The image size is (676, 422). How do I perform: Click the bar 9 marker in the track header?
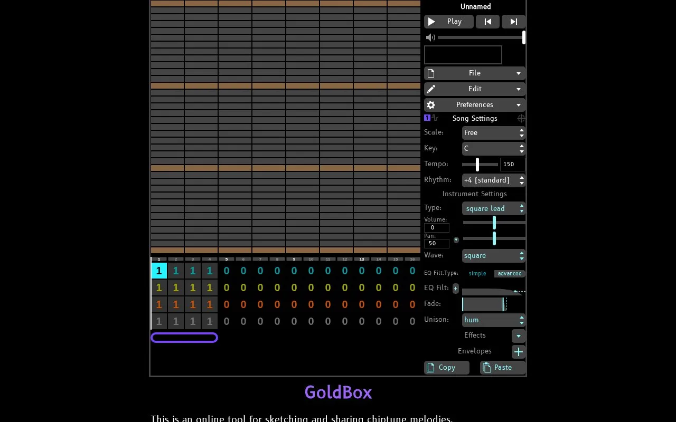(x=294, y=260)
